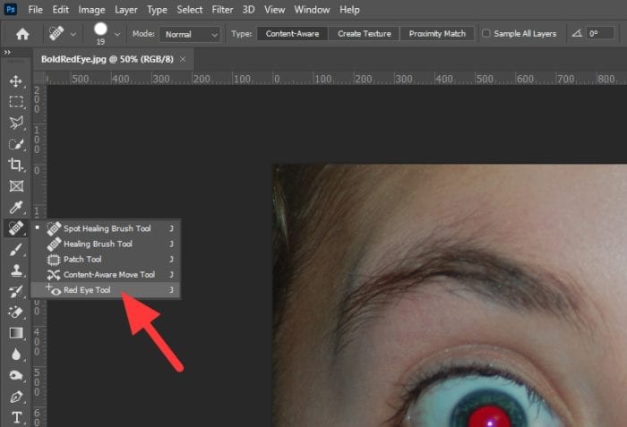Open the File menu
The height and width of the screenshot is (427, 627).
tap(35, 10)
